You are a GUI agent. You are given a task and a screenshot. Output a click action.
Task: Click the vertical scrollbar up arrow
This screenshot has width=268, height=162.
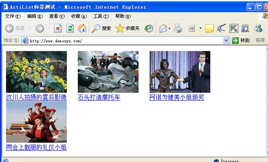267,49
